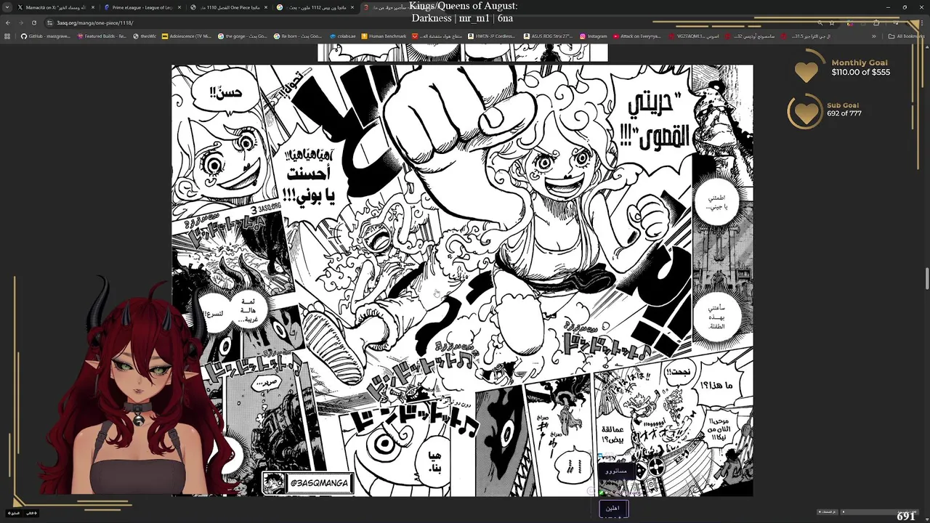Switch to Prime eLeague League of Legends tab
Screen dimensions: 930x523
[142, 7]
